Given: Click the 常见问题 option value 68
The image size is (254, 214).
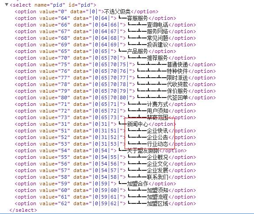Looking at the screenshot, I should tap(105, 38).
